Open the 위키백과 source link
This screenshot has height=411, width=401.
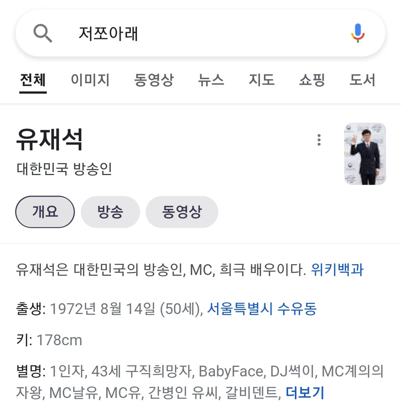pos(337,269)
